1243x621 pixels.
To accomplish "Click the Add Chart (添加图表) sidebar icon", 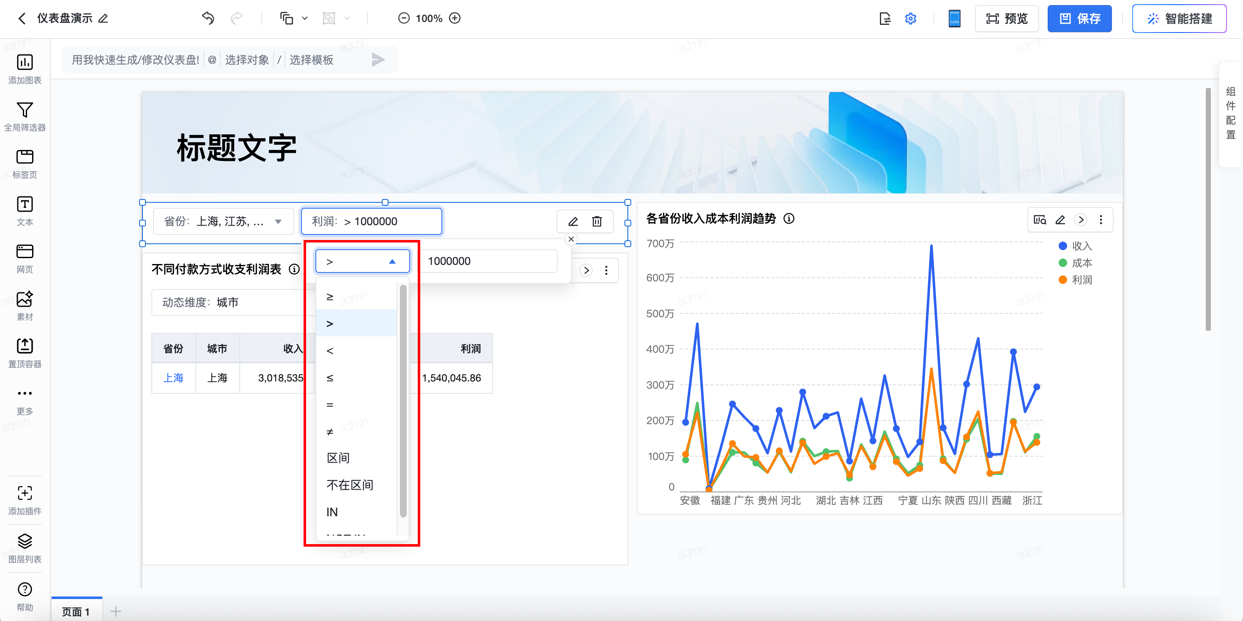I will tap(25, 69).
